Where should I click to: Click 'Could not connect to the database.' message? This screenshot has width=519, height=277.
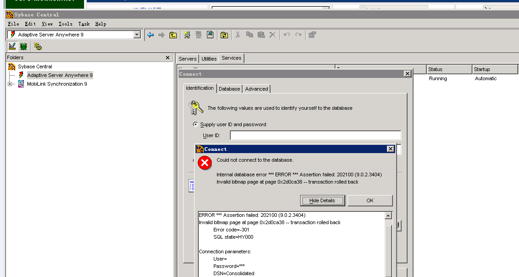coord(255,160)
